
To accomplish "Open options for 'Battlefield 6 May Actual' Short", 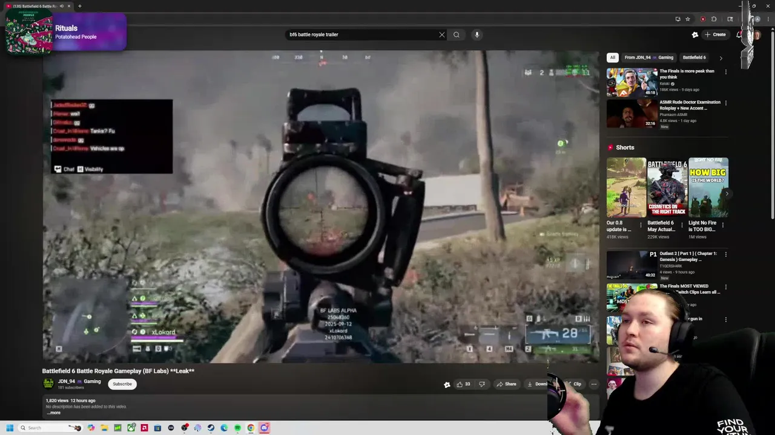I will [x=682, y=225].
